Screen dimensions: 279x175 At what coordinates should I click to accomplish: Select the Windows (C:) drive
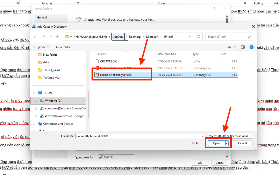(54, 101)
